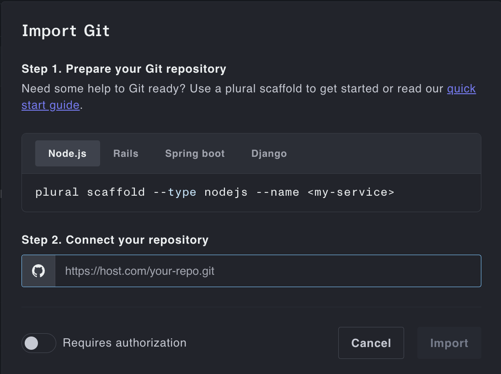Enable the Requires authorization switch
Screen dimensions: 501x374
coord(39,343)
